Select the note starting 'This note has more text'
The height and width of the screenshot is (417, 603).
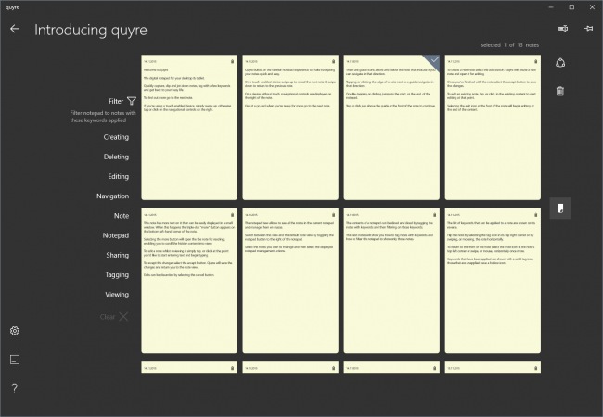tap(189, 281)
